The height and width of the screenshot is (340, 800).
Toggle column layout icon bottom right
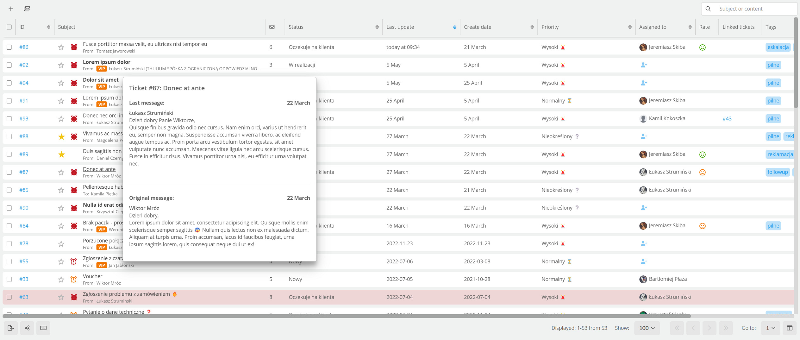(790, 328)
